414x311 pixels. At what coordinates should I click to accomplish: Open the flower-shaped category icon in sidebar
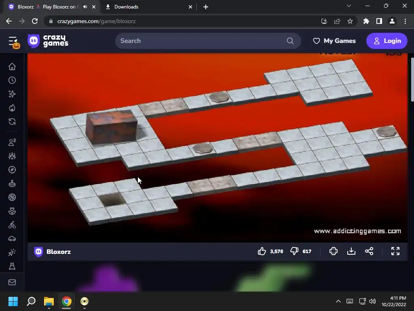(12, 211)
